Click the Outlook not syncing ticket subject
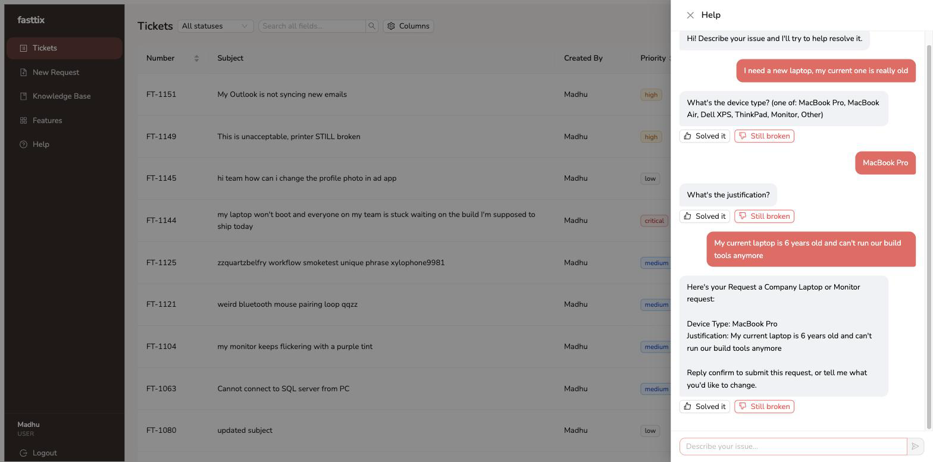933x462 pixels. coord(282,95)
